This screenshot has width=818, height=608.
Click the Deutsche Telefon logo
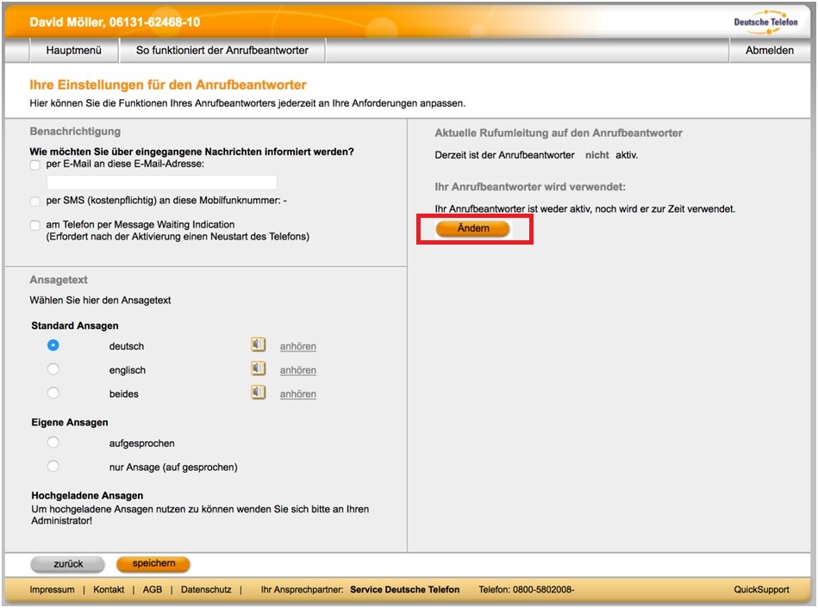[x=765, y=22]
